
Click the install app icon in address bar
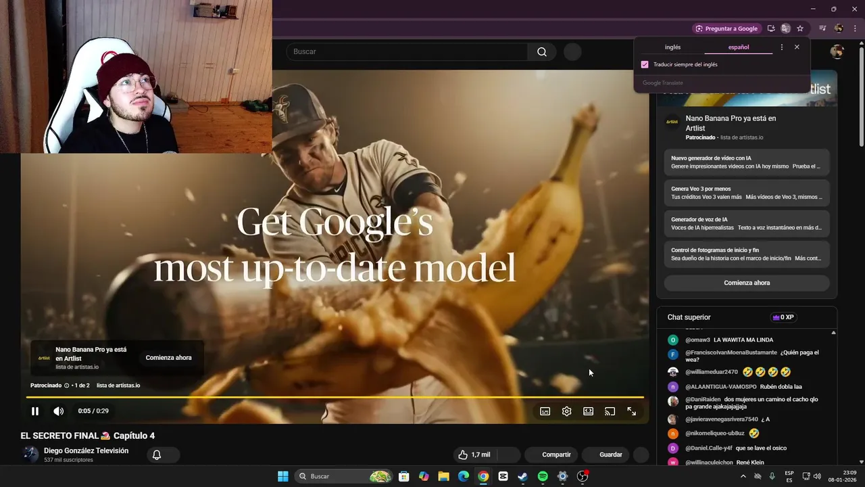pyautogui.click(x=771, y=28)
